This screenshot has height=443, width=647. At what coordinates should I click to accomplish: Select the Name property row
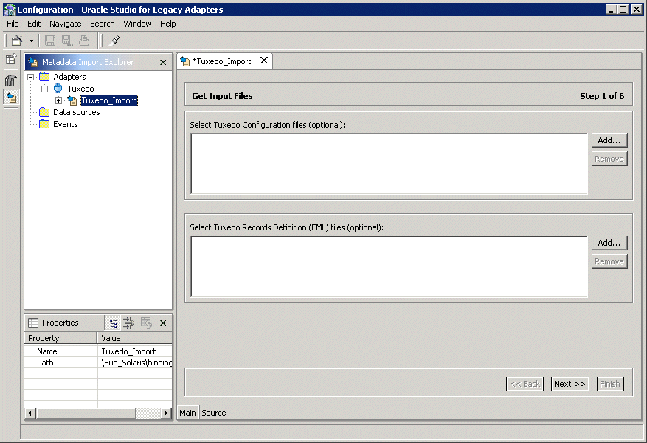tap(98, 351)
